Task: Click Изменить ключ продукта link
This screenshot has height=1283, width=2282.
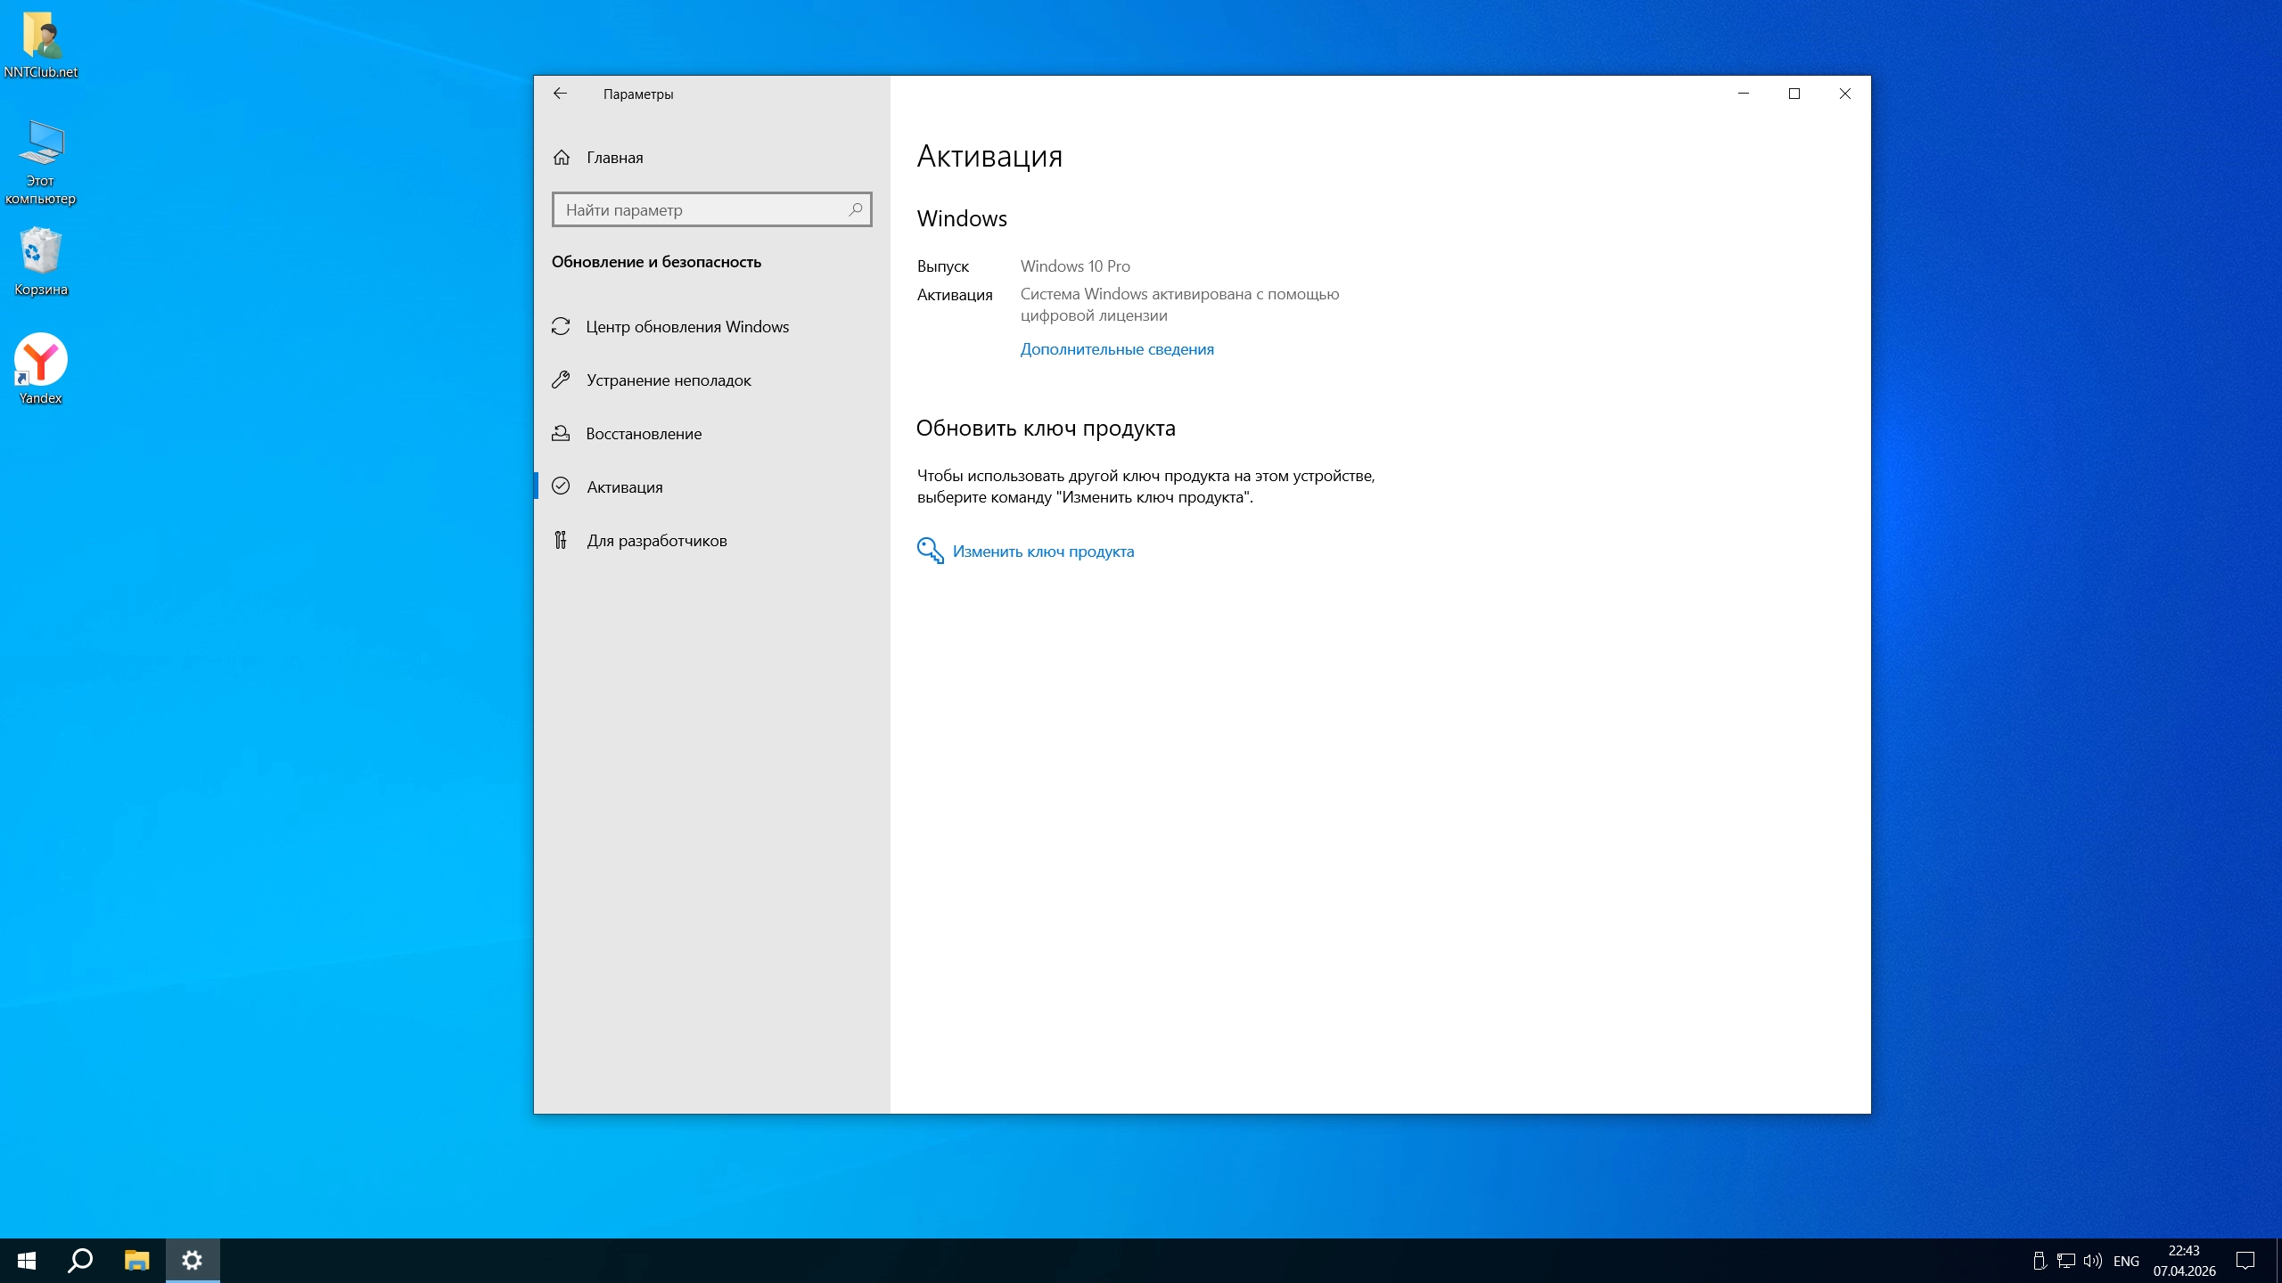Action: coord(1042,552)
